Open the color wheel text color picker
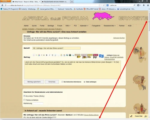 click(39, 55)
